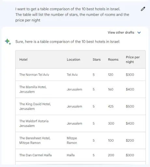Click The Waldorf Astoria Jerusalem cell
Viewport: 150px width, 167px height.
pyautogui.click(x=34, y=123)
